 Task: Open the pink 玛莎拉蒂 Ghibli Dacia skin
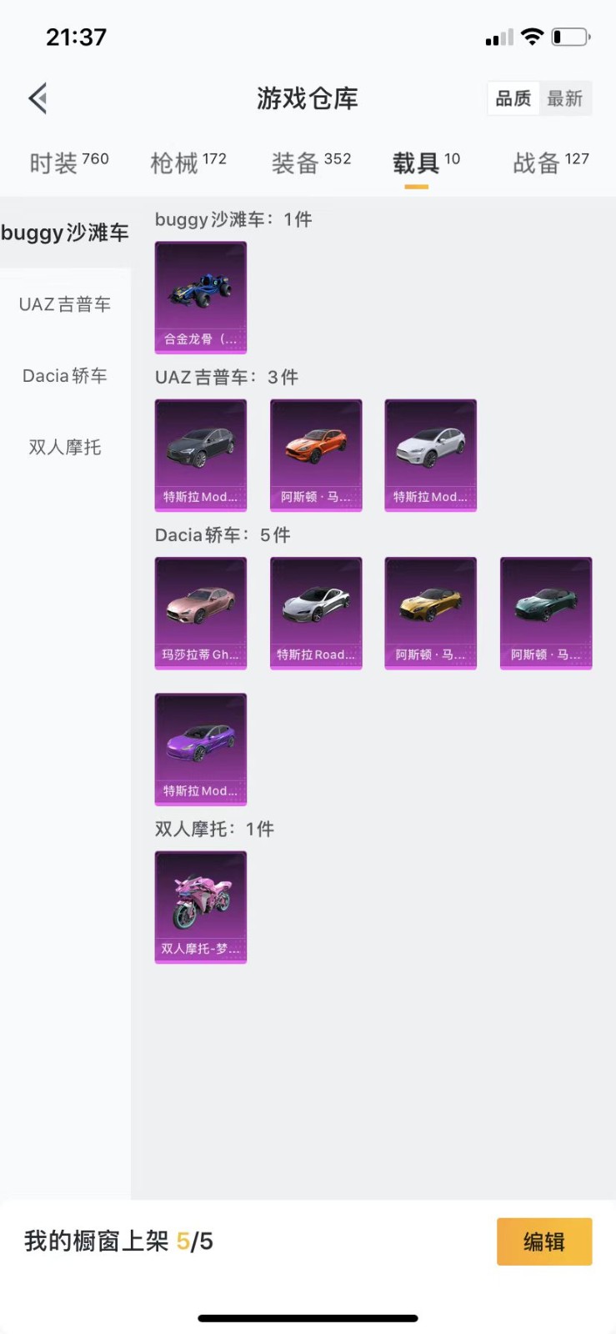click(201, 613)
